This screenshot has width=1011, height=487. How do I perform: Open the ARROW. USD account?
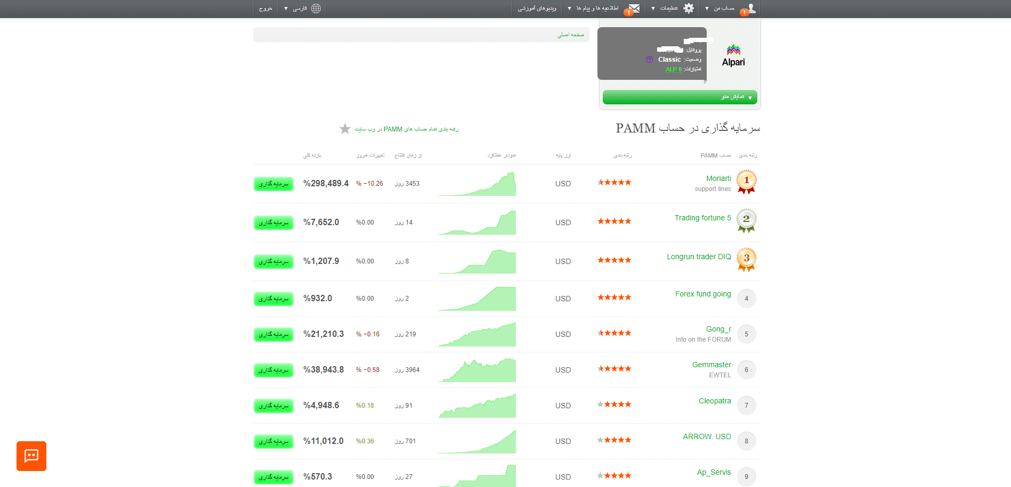point(707,436)
